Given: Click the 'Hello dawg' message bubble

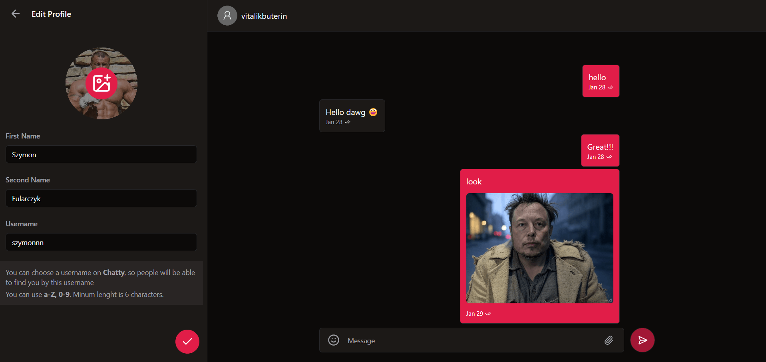Looking at the screenshot, I should 352,116.
